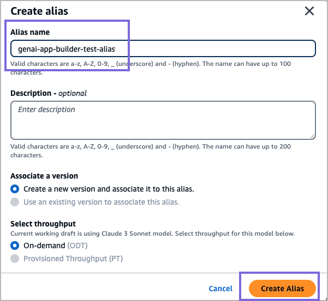Click the Alias name input field
The width and height of the screenshot is (328, 301).
pos(163,48)
